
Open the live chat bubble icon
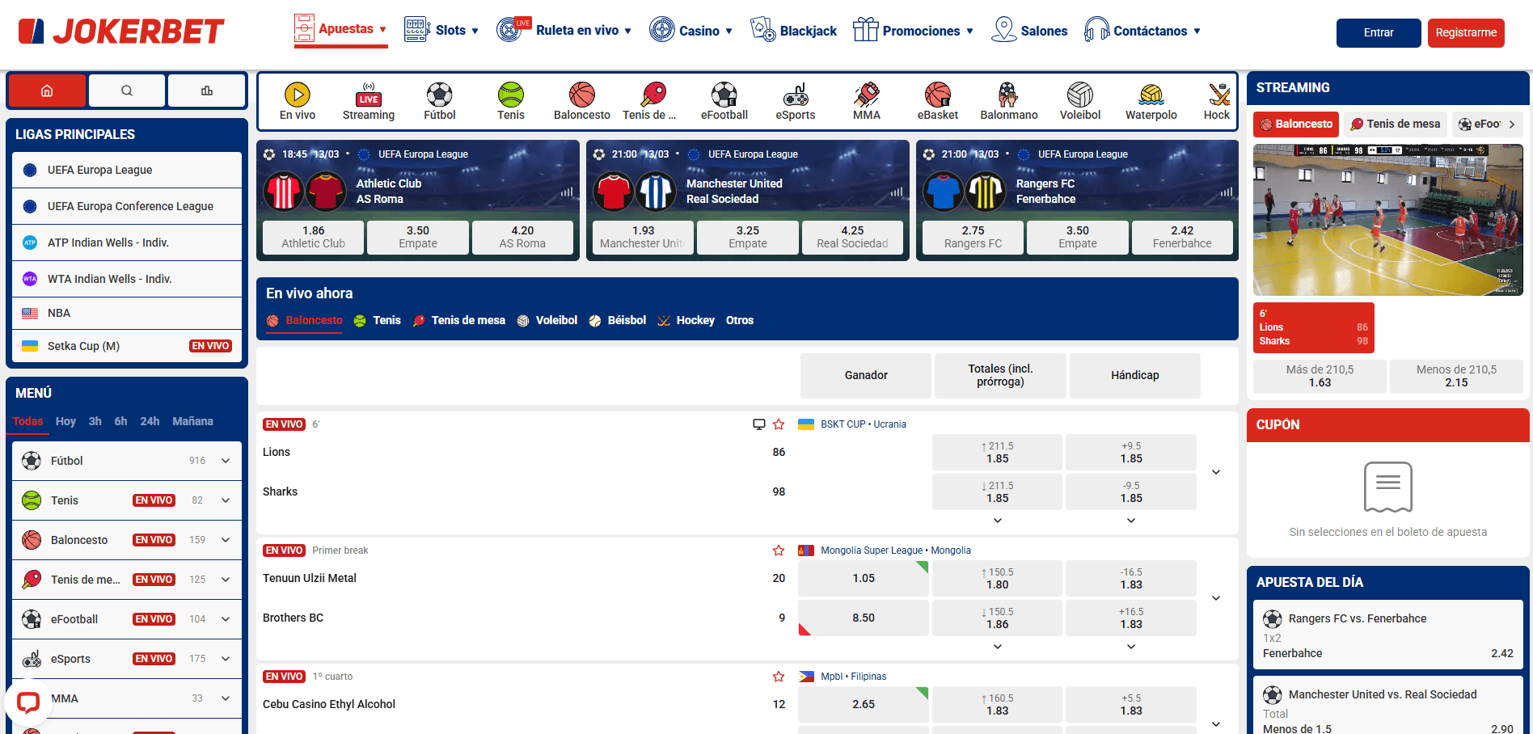coord(28,702)
